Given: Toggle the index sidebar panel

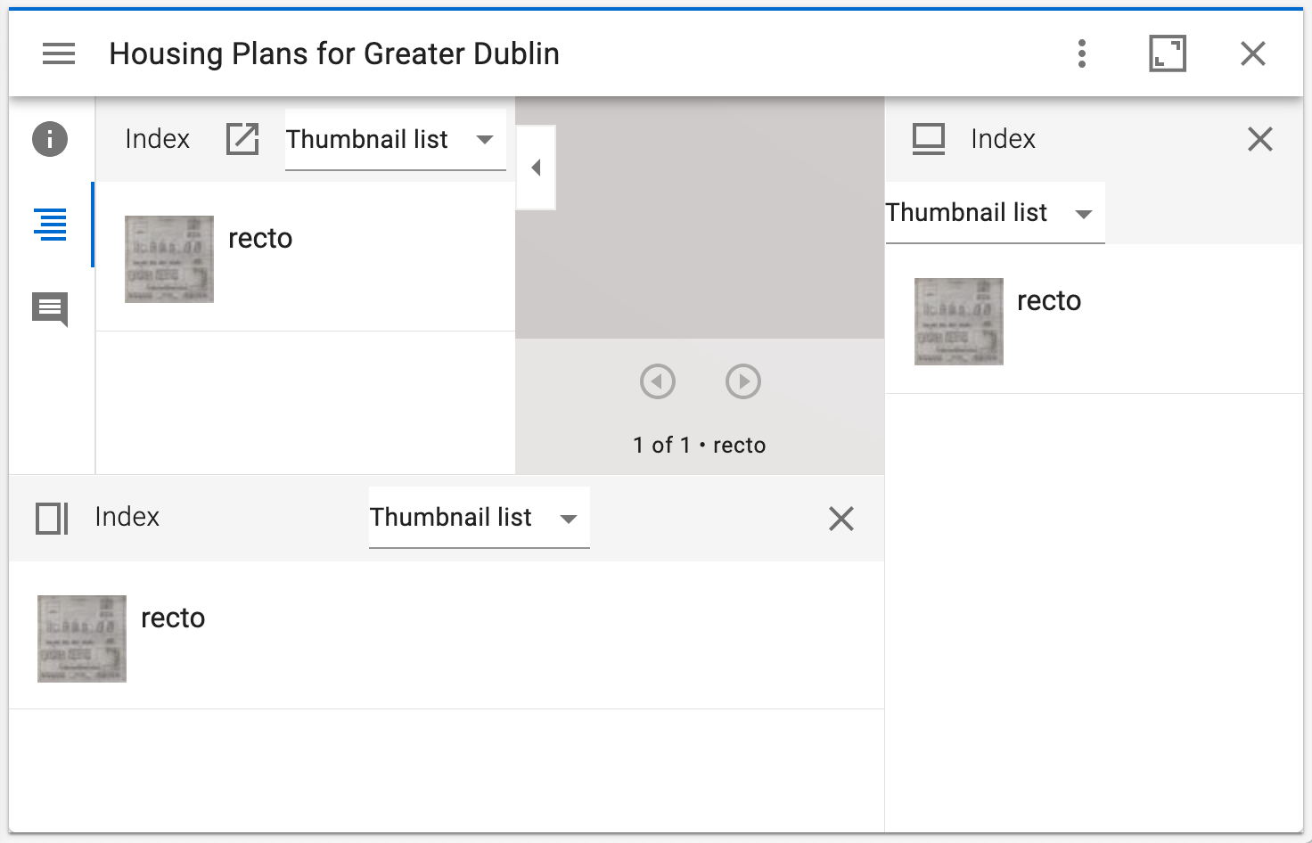Looking at the screenshot, I should tap(49, 225).
